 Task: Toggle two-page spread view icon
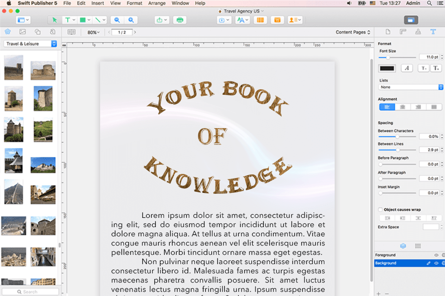pos(71,32)
